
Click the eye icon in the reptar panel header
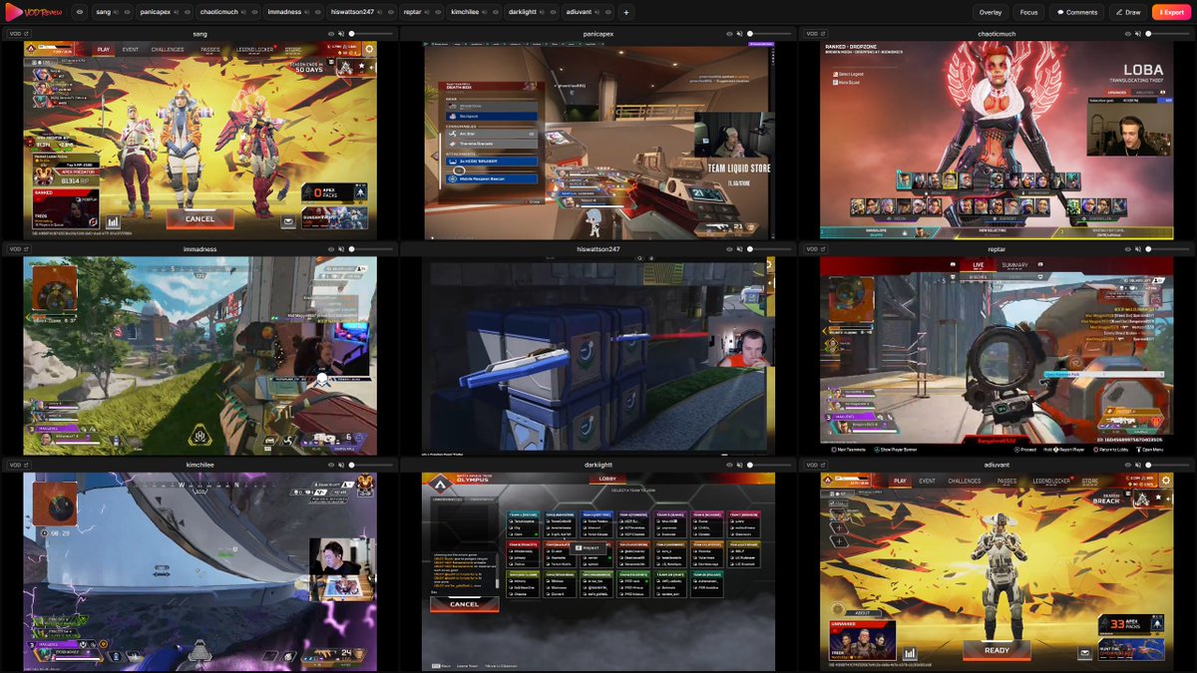click(x=1128, y=249)
